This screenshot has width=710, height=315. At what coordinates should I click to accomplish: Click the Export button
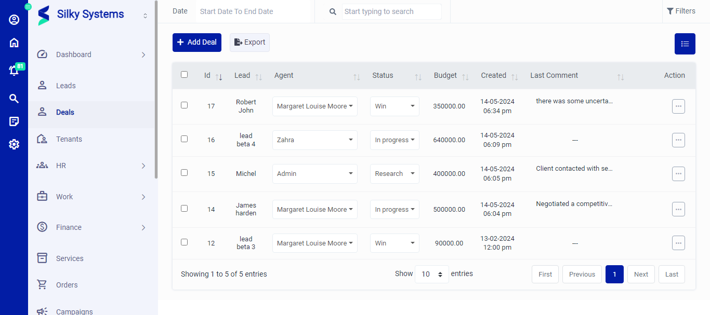pyautogui.click(x=249, y=43)
